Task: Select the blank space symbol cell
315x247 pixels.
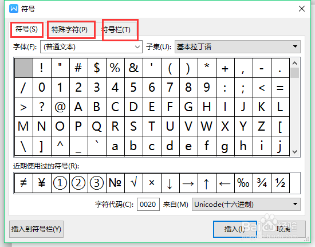Action: 23,68
